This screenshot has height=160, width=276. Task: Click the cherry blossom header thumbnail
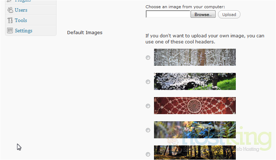click(195, 81)
